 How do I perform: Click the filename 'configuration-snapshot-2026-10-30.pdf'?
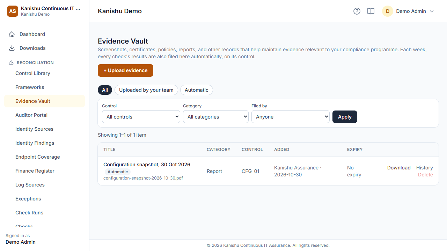pyautogui.click(x=143, y=178)
